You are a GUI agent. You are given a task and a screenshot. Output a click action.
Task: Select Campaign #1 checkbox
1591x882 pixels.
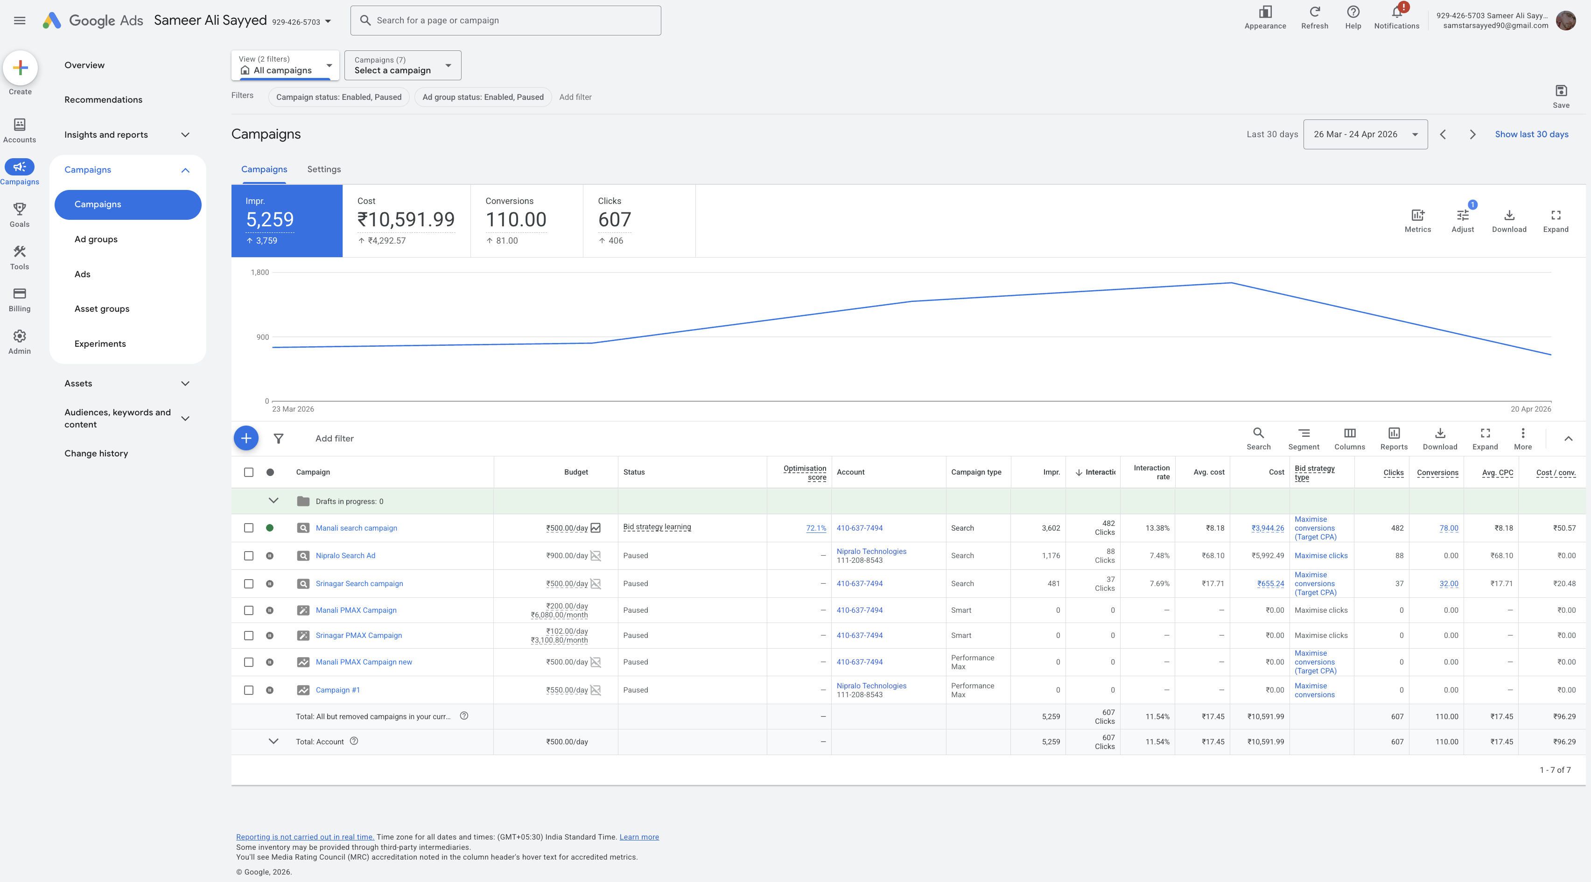tap(248, 690)
